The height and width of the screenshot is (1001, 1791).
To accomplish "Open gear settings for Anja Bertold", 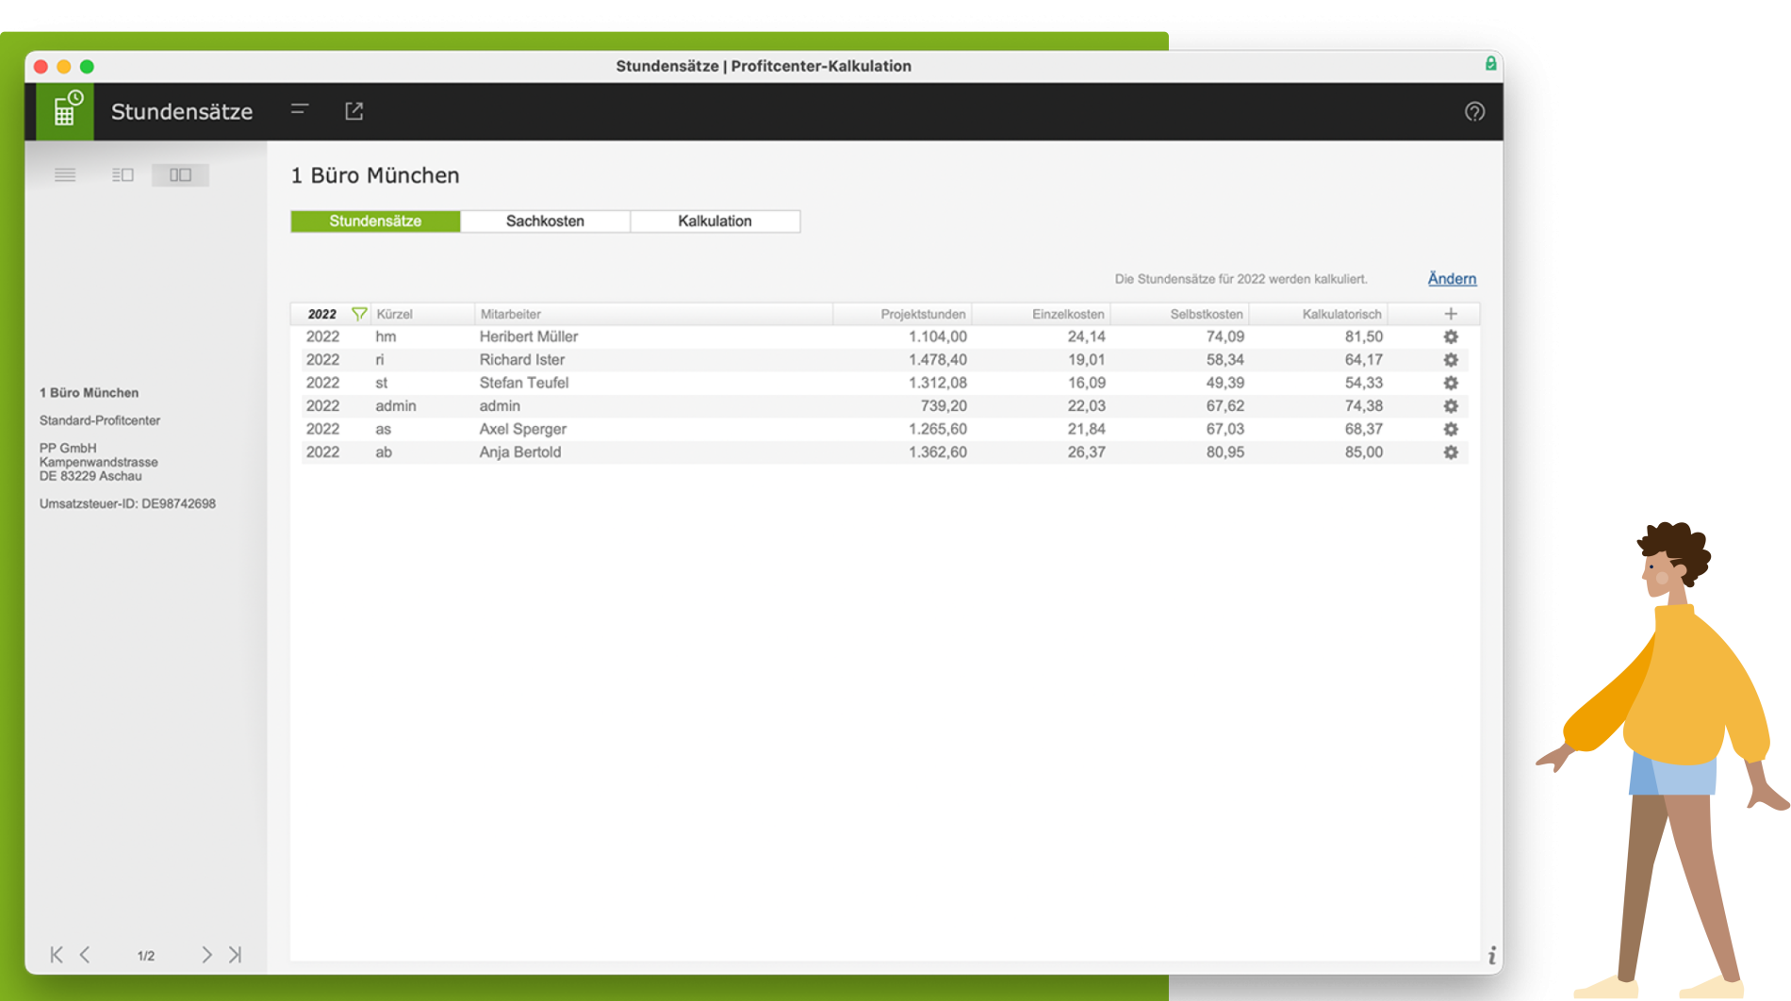I will coord(1451,452).
